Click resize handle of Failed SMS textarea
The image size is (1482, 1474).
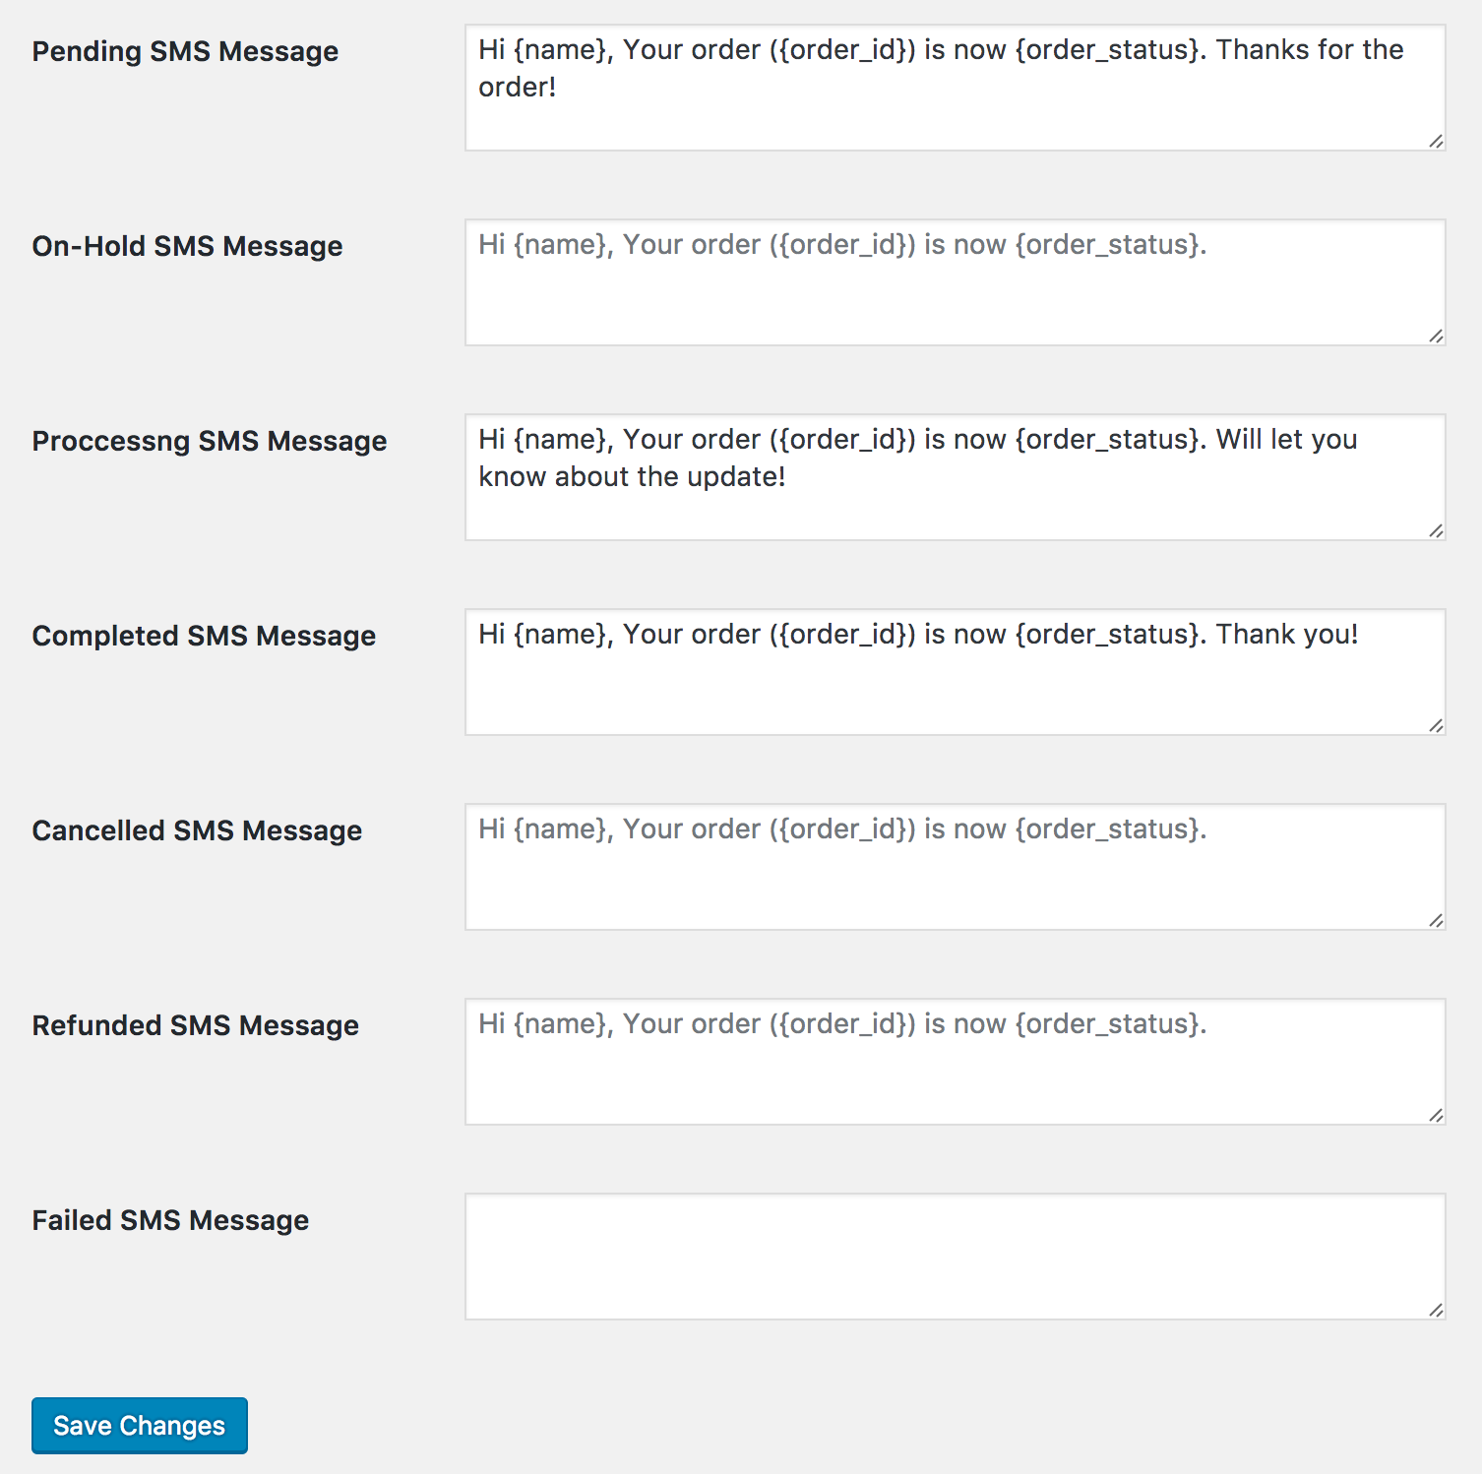click(x=1437, y=1311)
